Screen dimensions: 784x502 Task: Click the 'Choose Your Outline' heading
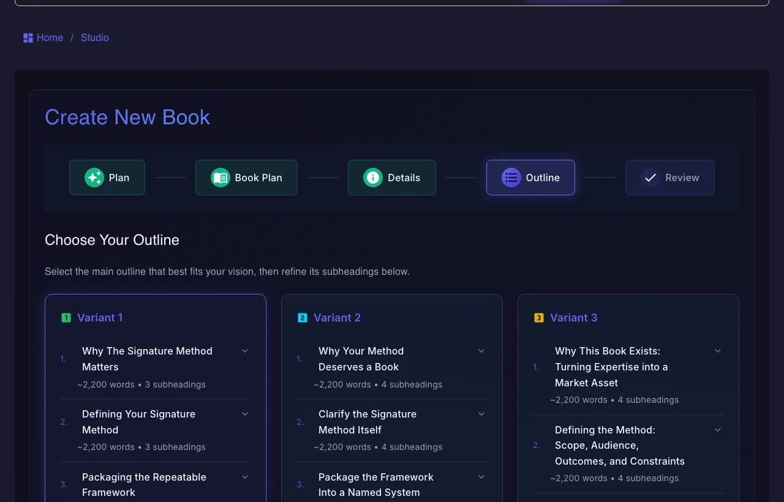coord(112,240)
